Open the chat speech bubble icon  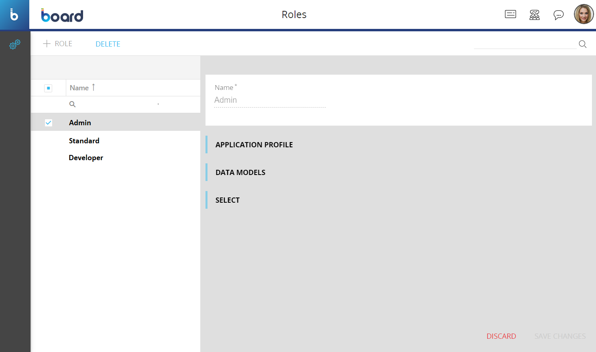pyautogui.click(x=558, y=15)
